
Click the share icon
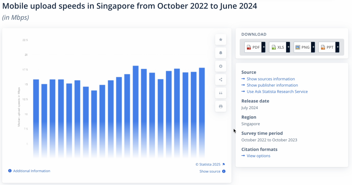pos(221,80)
